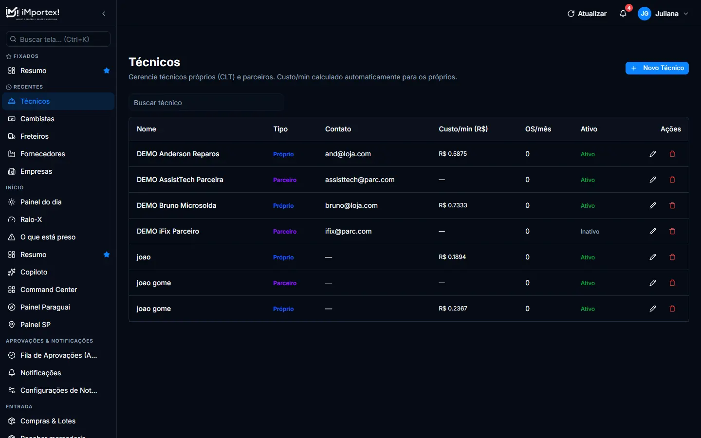This screenshot has height=438, width=701.
Task: Edit the DEMO Anderson Reparos technician
Action: point(653,154)
